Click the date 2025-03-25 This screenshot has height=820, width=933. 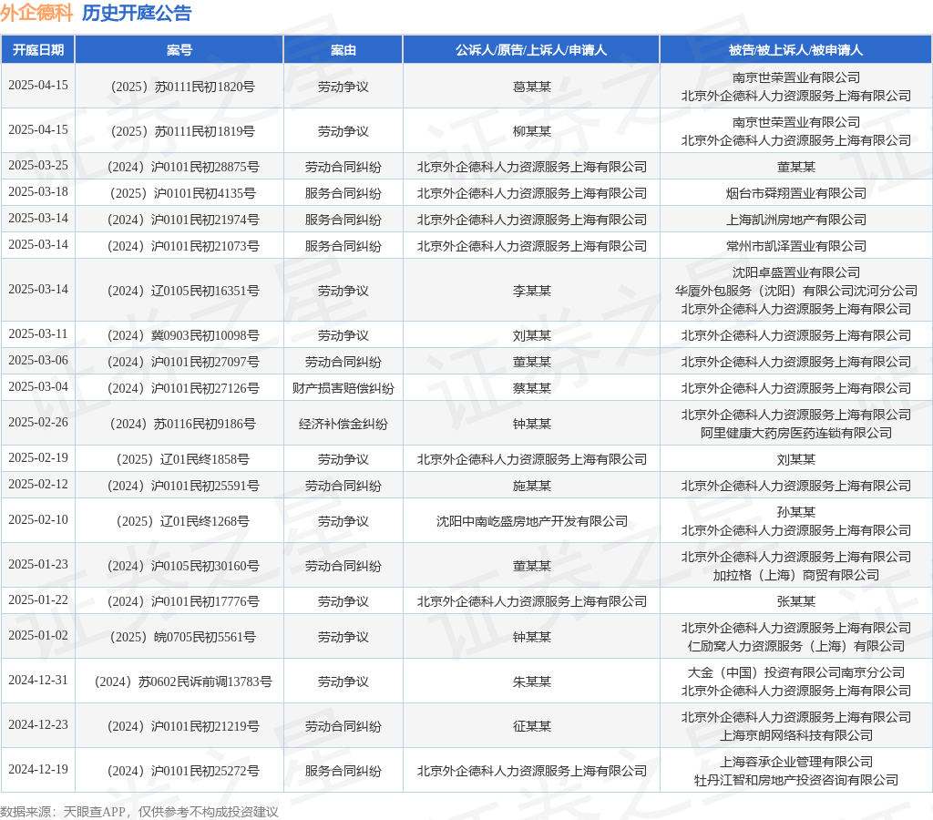(x=38, y=166)
